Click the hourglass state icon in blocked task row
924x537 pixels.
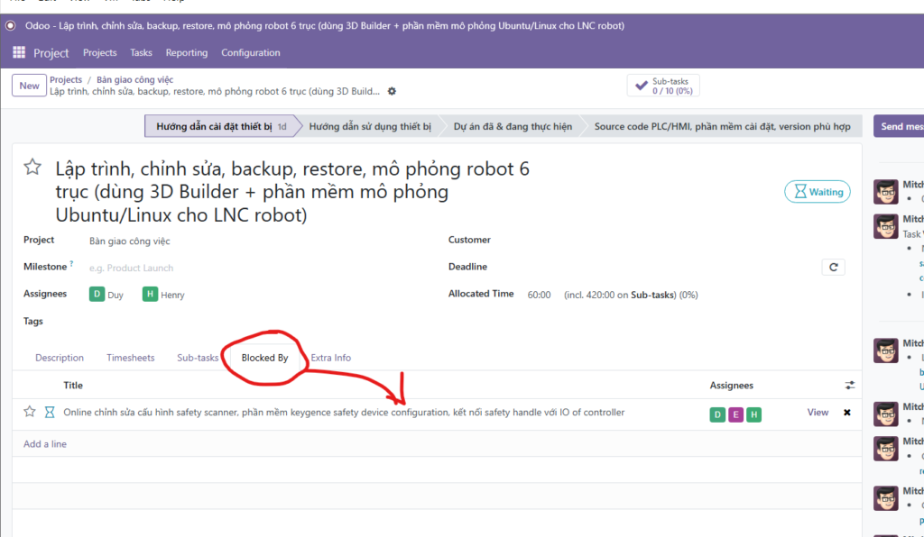tap(50, 413)
